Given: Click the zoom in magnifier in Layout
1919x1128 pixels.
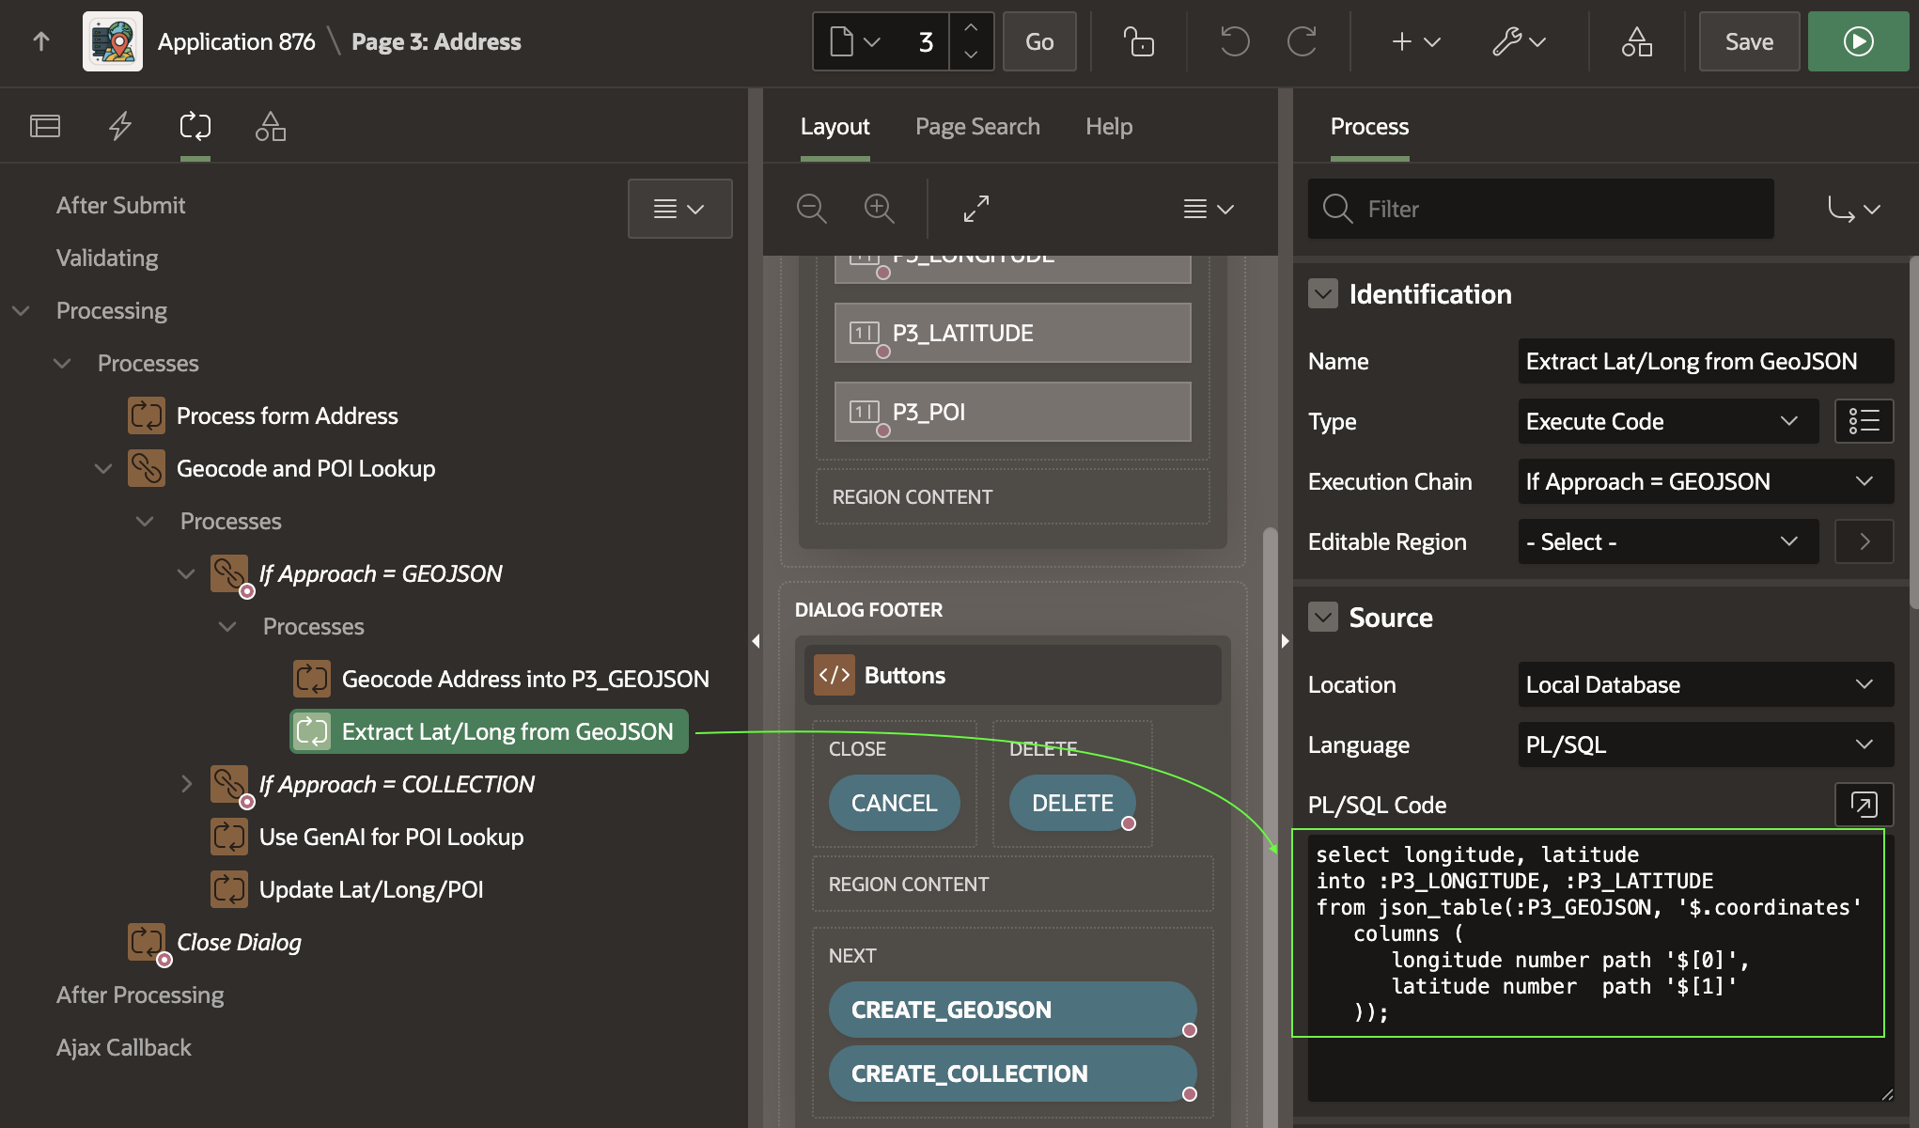Looking at the screenshot, I should point(879,209).
